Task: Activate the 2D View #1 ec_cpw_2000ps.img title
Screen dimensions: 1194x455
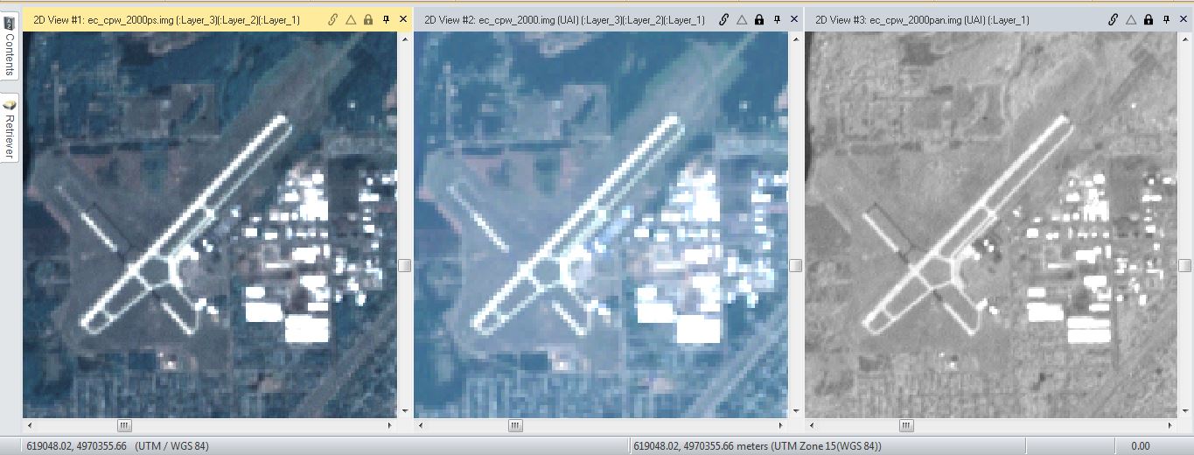Action: click(166, 19)
